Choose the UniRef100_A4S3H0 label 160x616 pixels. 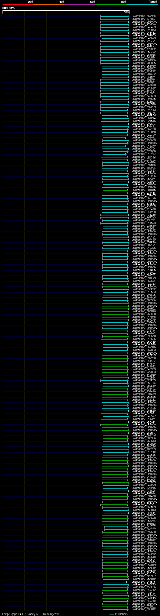point(143,146)
